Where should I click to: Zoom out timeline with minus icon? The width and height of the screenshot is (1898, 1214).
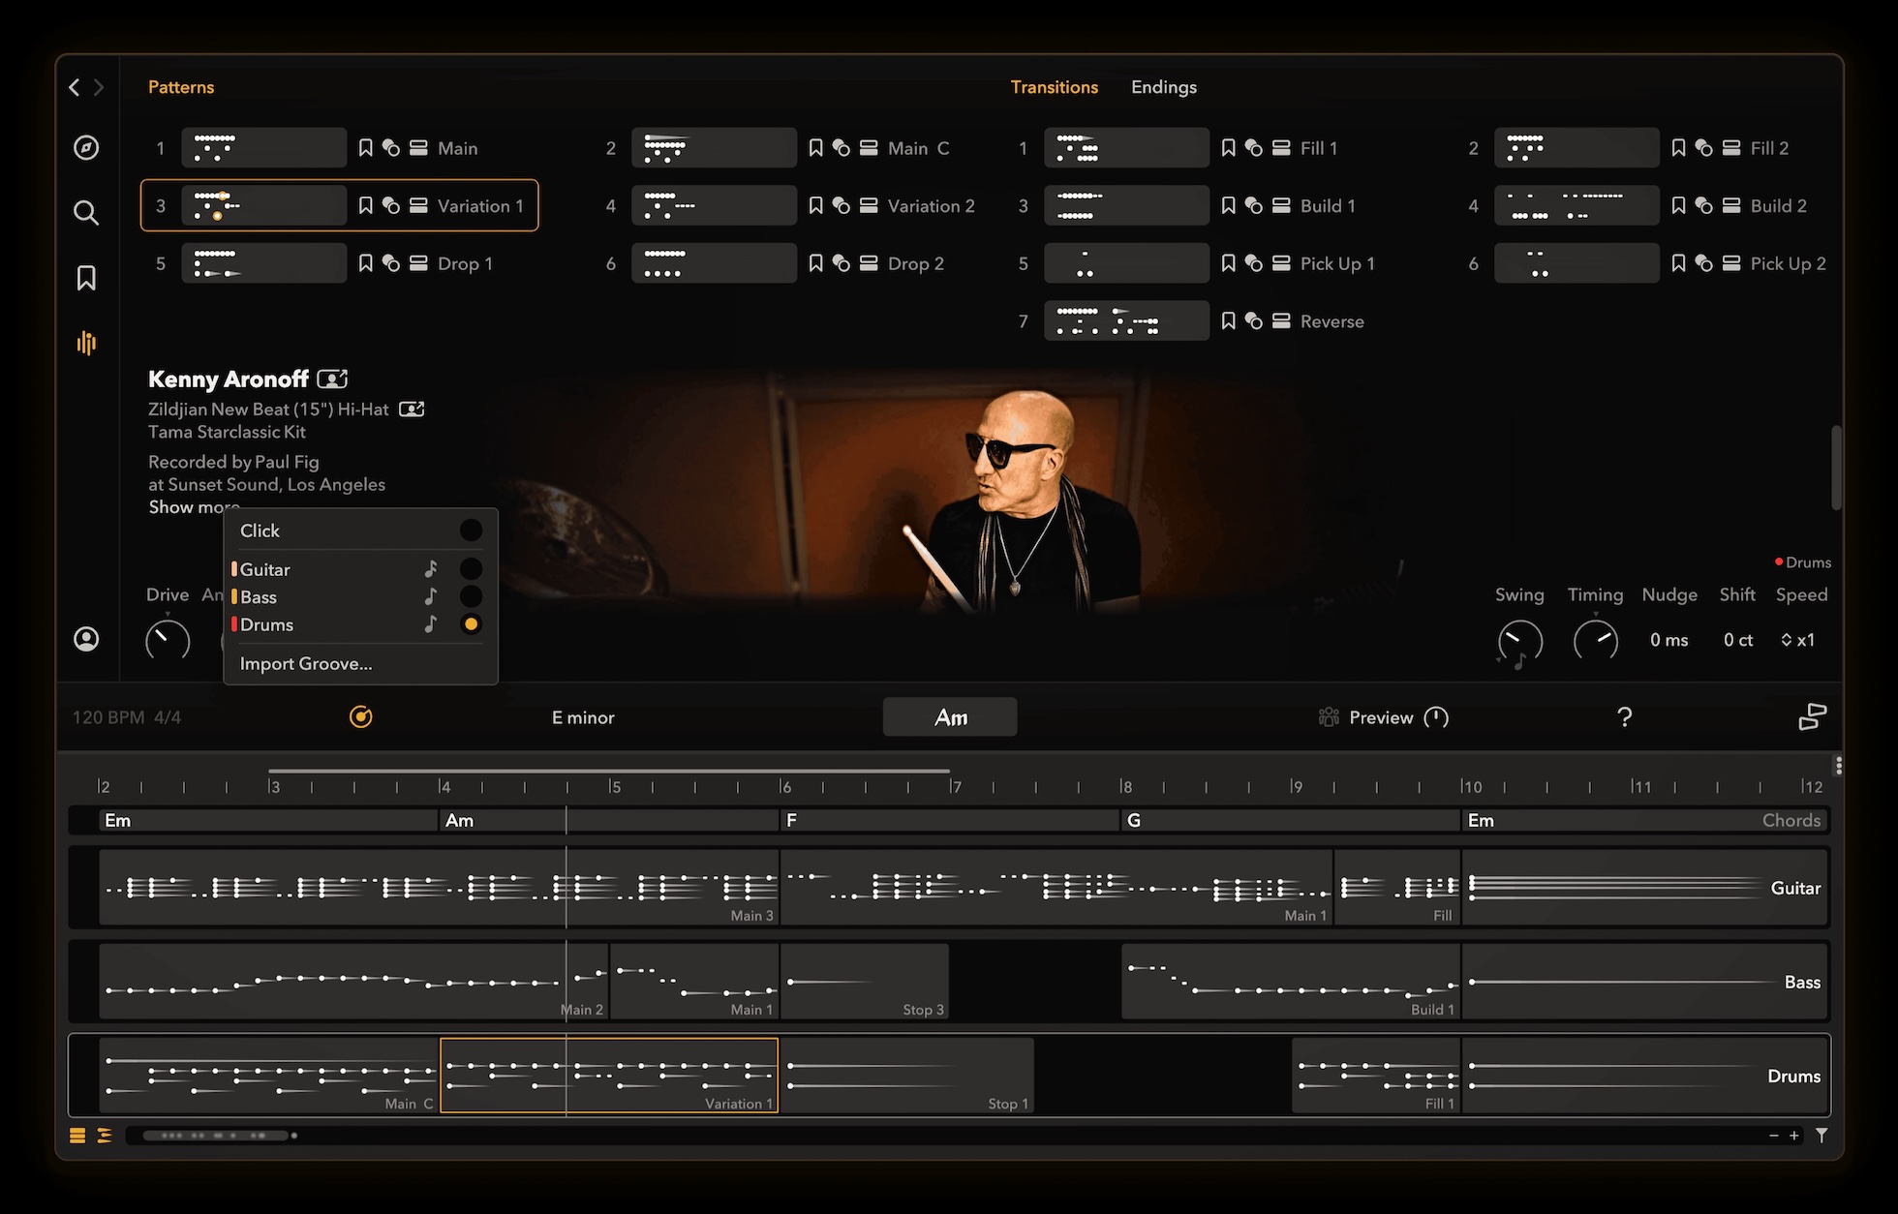pos(1773,1136)
